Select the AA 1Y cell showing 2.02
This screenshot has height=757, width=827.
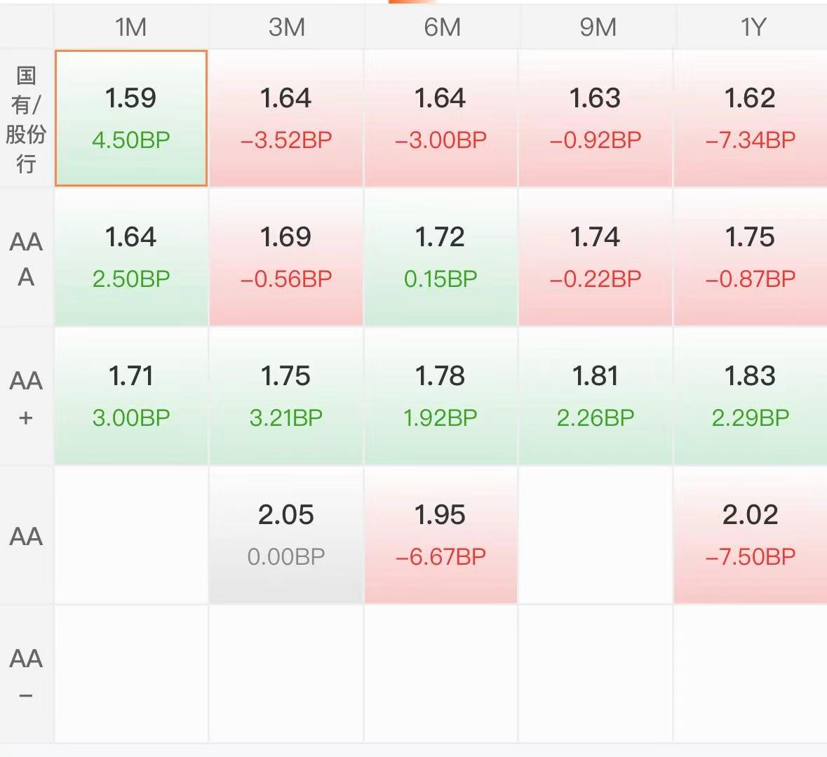[x=751, y=535]
